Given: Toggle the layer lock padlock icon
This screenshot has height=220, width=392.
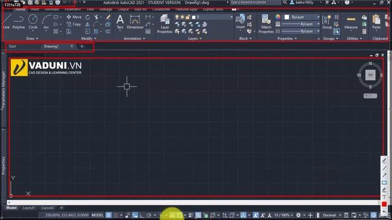Looking at the screenshot, I should point(188,17).
